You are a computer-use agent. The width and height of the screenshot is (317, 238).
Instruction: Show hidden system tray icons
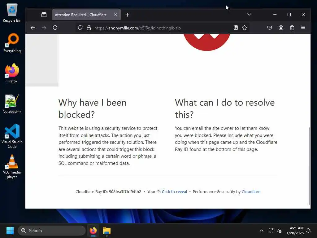click(x=261, y=231)
